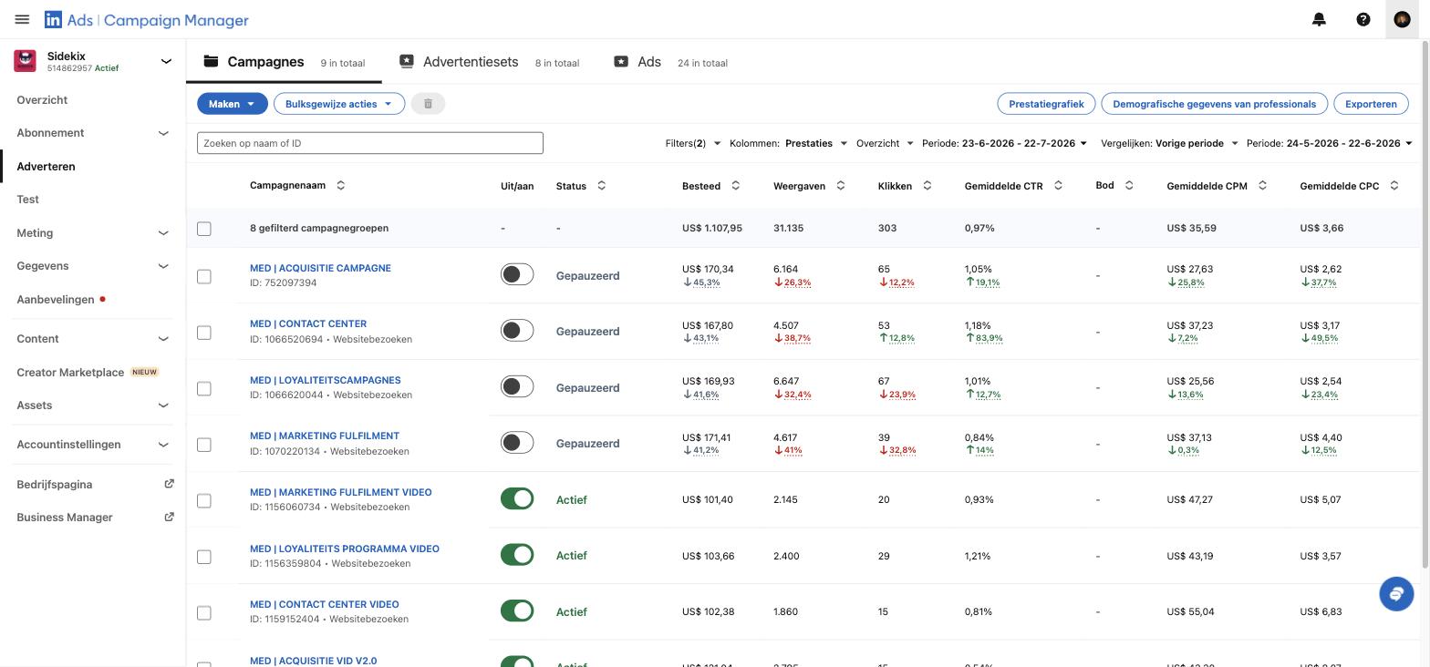Open the hamburger navigation menu

[22, 19]
